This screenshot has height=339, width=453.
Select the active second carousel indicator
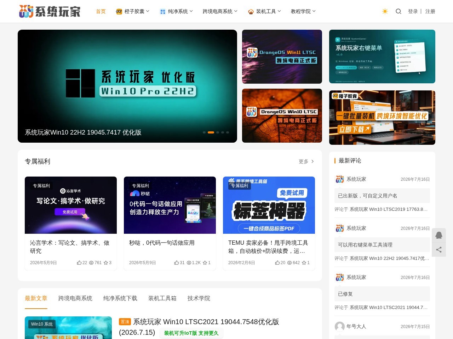tap(211, 132)
